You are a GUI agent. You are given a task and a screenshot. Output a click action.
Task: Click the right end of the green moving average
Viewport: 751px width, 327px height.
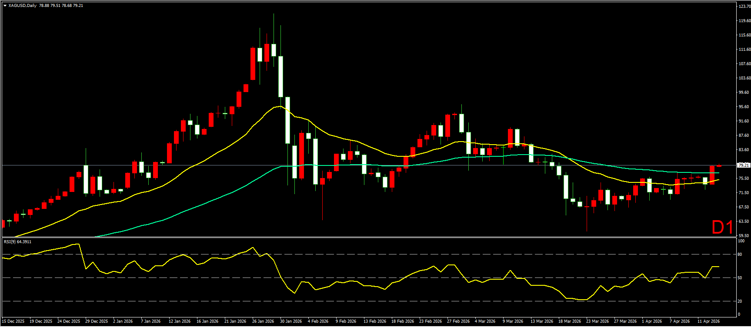(x=718, y=173)
